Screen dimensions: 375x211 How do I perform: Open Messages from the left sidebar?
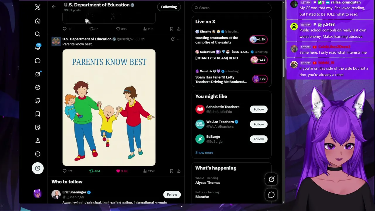tap(37, 61)
